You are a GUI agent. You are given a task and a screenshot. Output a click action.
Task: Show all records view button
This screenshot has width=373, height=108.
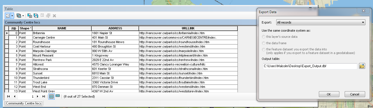click(51, 96)
